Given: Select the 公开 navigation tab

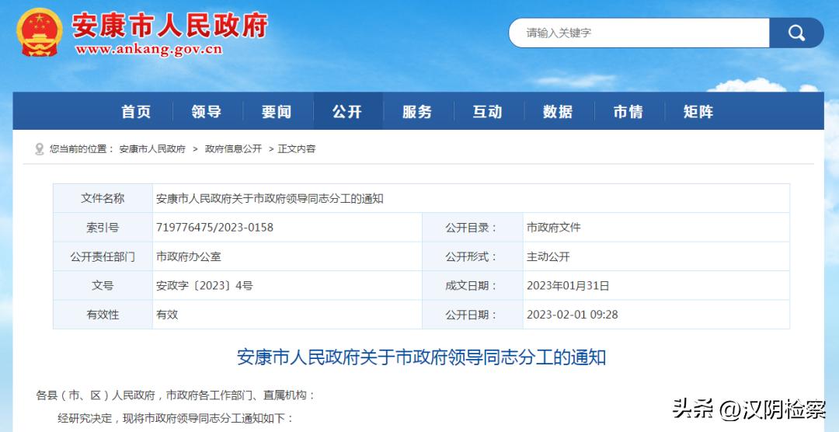Looking at the screenshot, I should pos(348,111).
